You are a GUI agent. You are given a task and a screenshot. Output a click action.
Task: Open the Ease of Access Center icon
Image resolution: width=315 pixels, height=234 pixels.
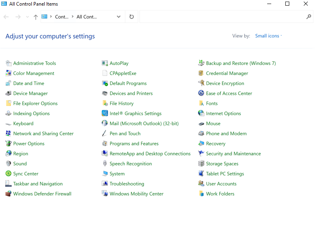click(201, 94)
